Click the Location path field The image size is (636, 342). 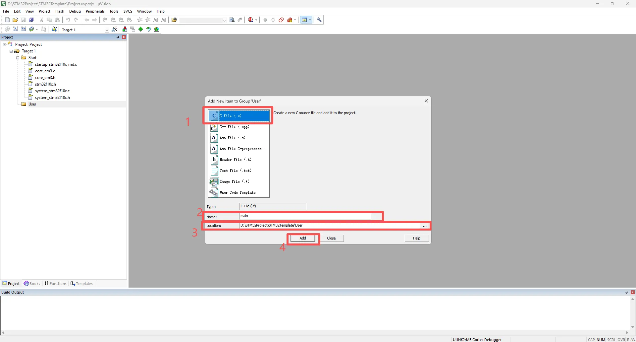(330, 226)
